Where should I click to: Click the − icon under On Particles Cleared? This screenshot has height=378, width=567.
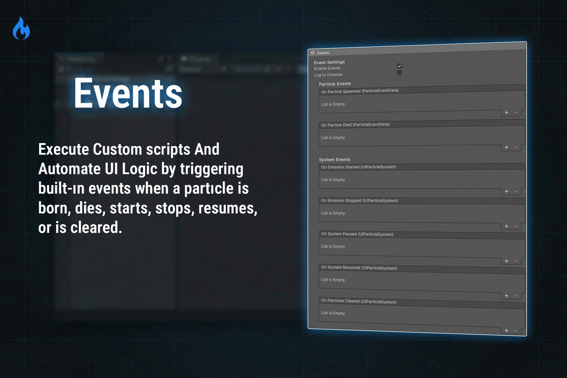(x=515, y=330)
